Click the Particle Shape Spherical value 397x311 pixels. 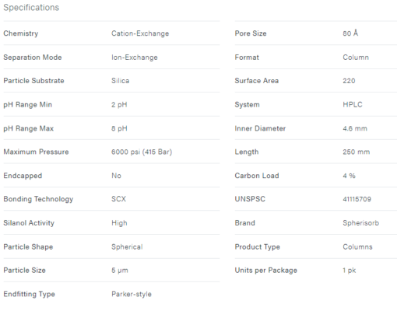[x=127, y=247]
